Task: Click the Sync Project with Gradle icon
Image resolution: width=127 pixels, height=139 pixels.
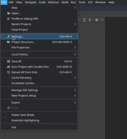Action: coord(9,67)
